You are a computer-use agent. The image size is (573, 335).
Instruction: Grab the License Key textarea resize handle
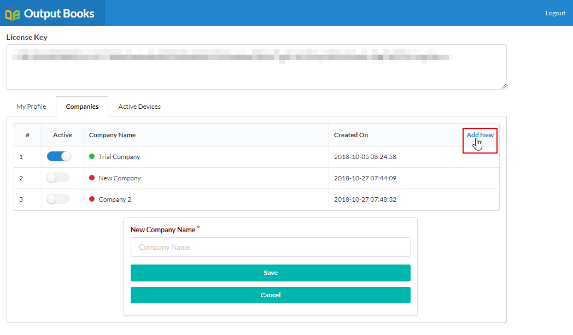(x=504, y=86)
